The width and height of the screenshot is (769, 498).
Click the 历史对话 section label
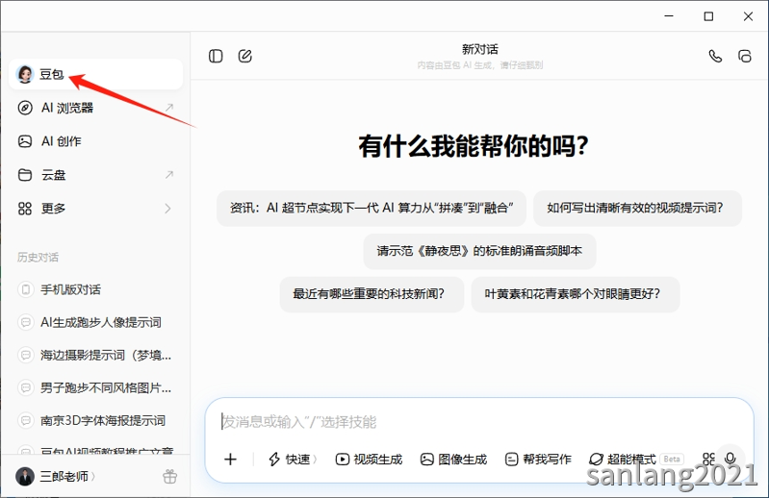[x=38, y=258]
